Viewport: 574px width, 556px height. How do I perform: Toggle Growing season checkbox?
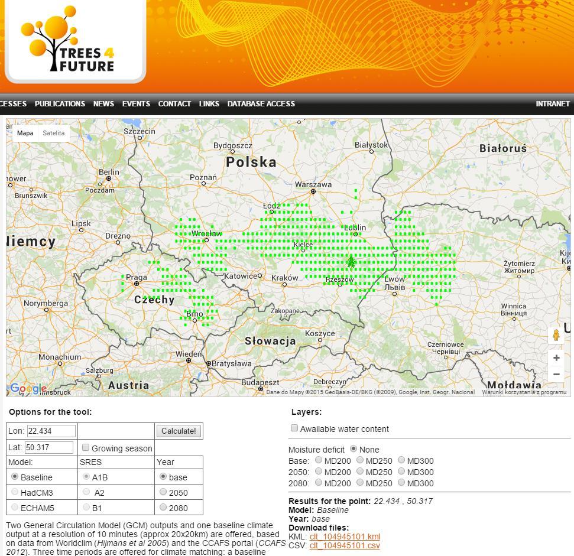[86, 447]
